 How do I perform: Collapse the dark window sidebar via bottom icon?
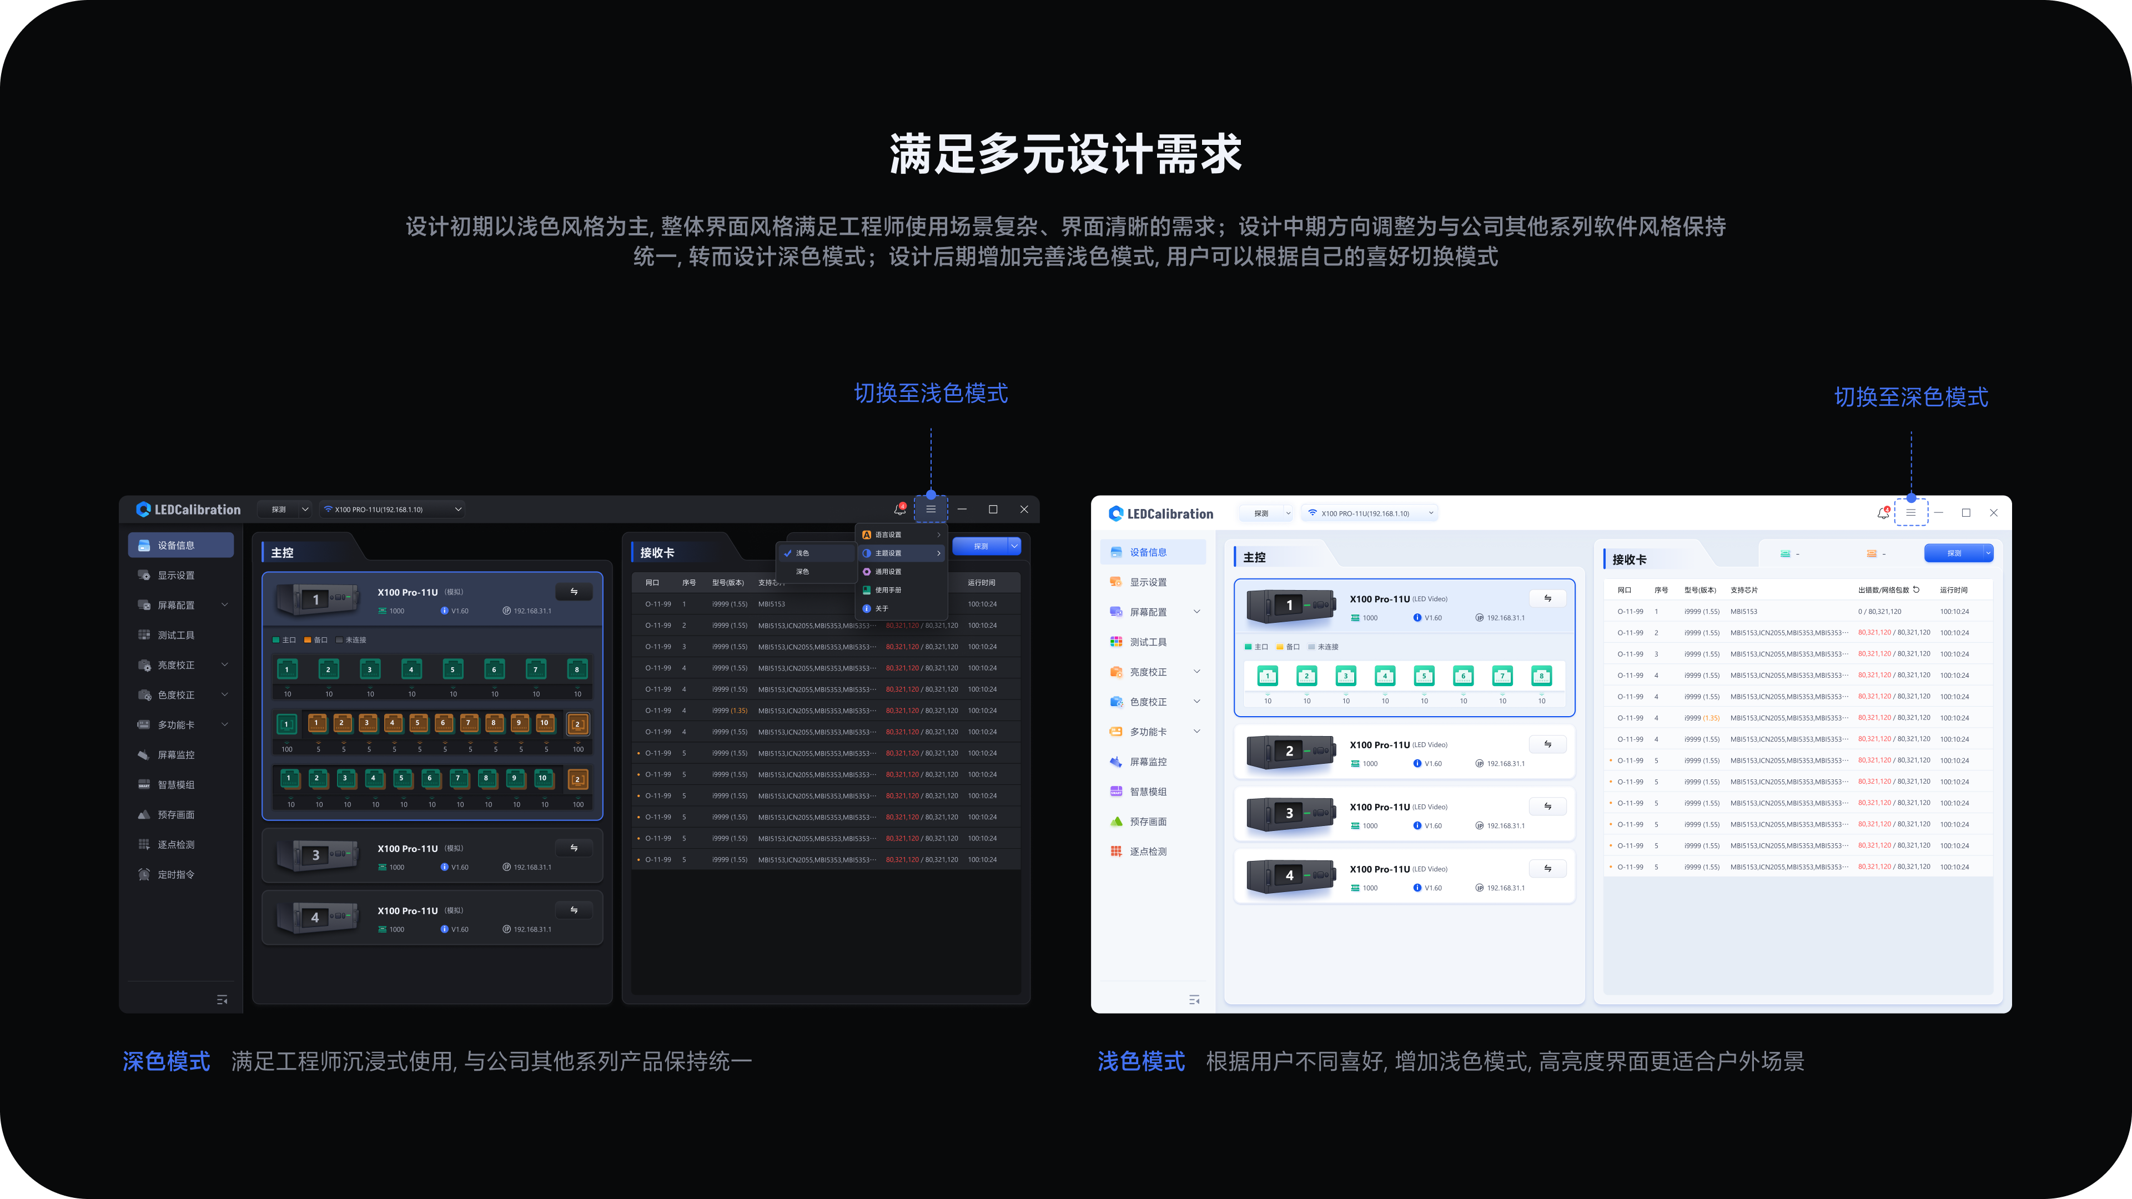[222, 1000]
